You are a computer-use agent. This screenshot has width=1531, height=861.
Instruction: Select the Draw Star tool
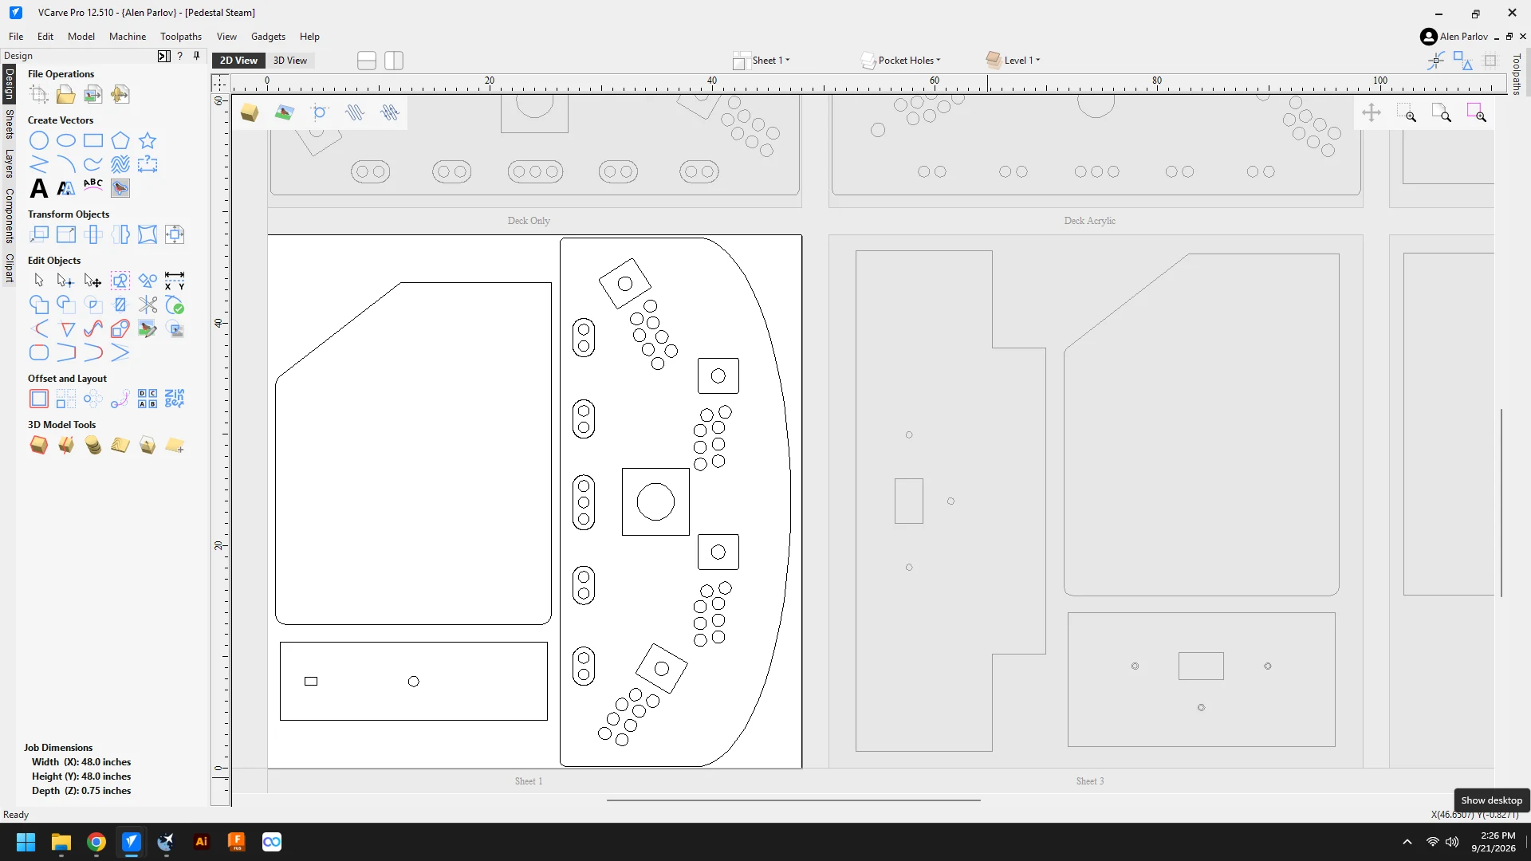click(148, 141)
